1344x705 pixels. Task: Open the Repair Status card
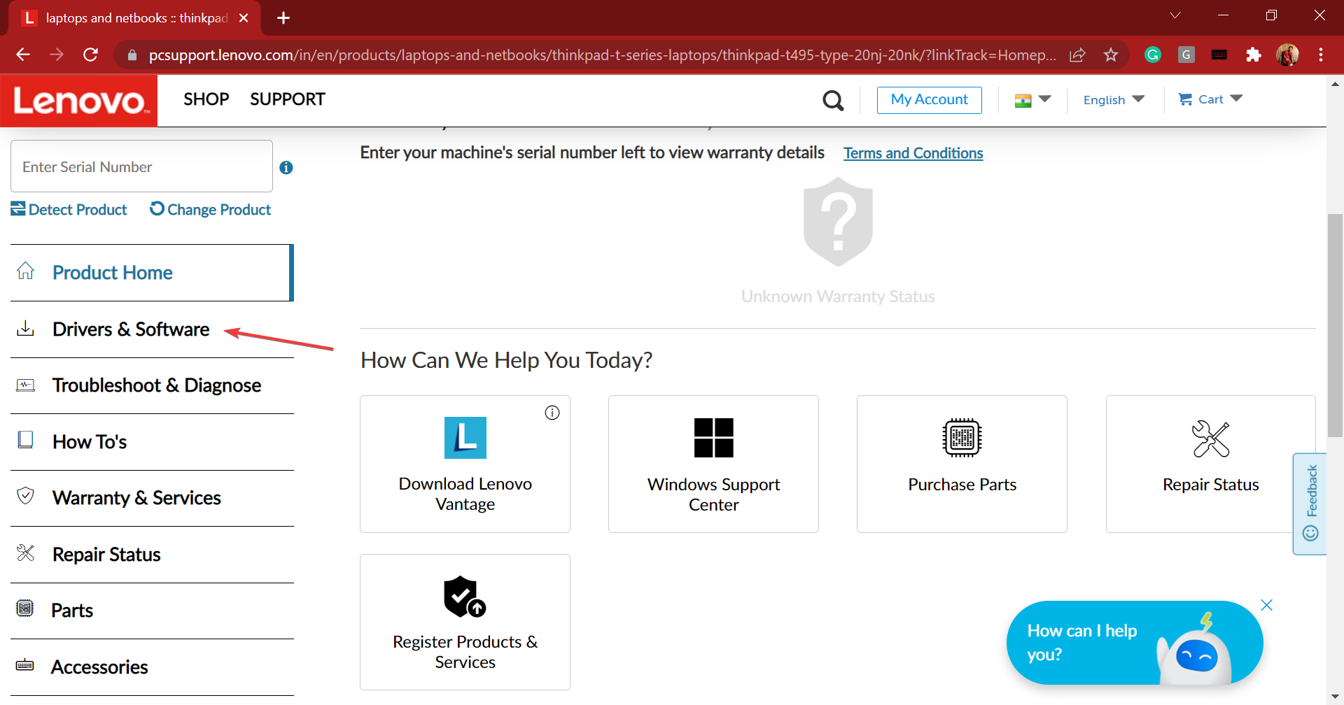coord(1210,464)
